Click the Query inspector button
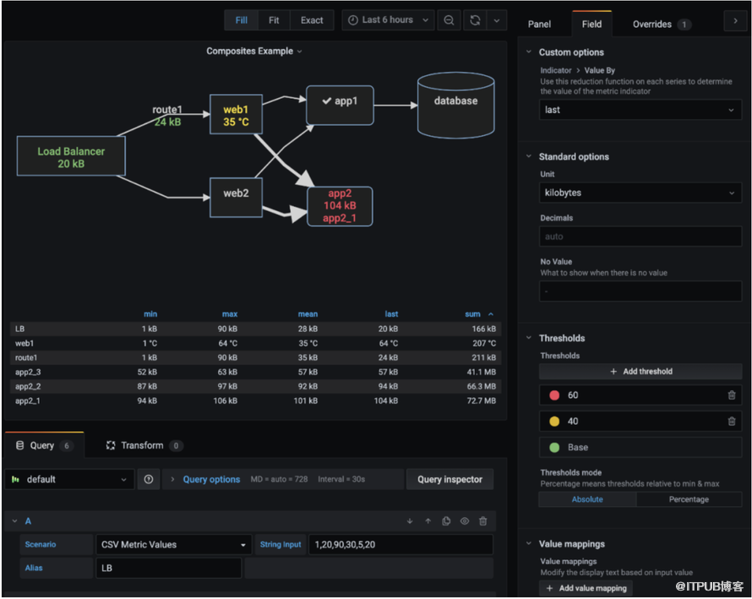The image size is (752, 599). coord(450,479)
